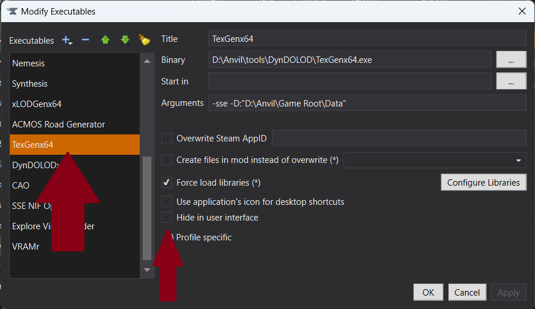
Task: Toggle Create files in mod checkbox
Action: (167, 160)
